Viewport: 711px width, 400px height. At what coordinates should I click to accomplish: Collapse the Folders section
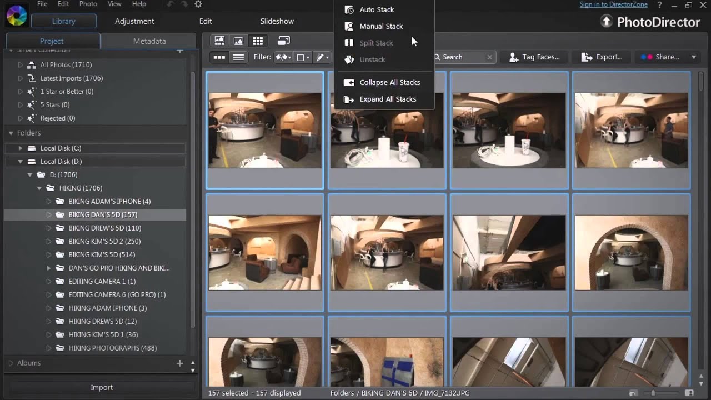coord(11,133)
